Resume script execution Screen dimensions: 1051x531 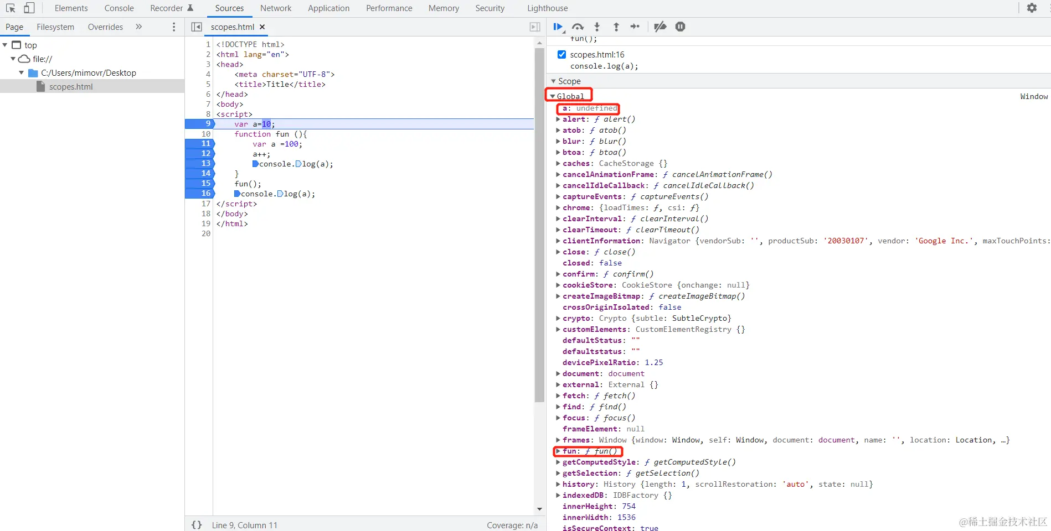click(558, 27)
